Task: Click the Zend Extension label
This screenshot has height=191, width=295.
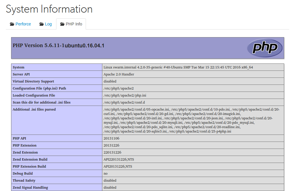Action: coord(25,152)
